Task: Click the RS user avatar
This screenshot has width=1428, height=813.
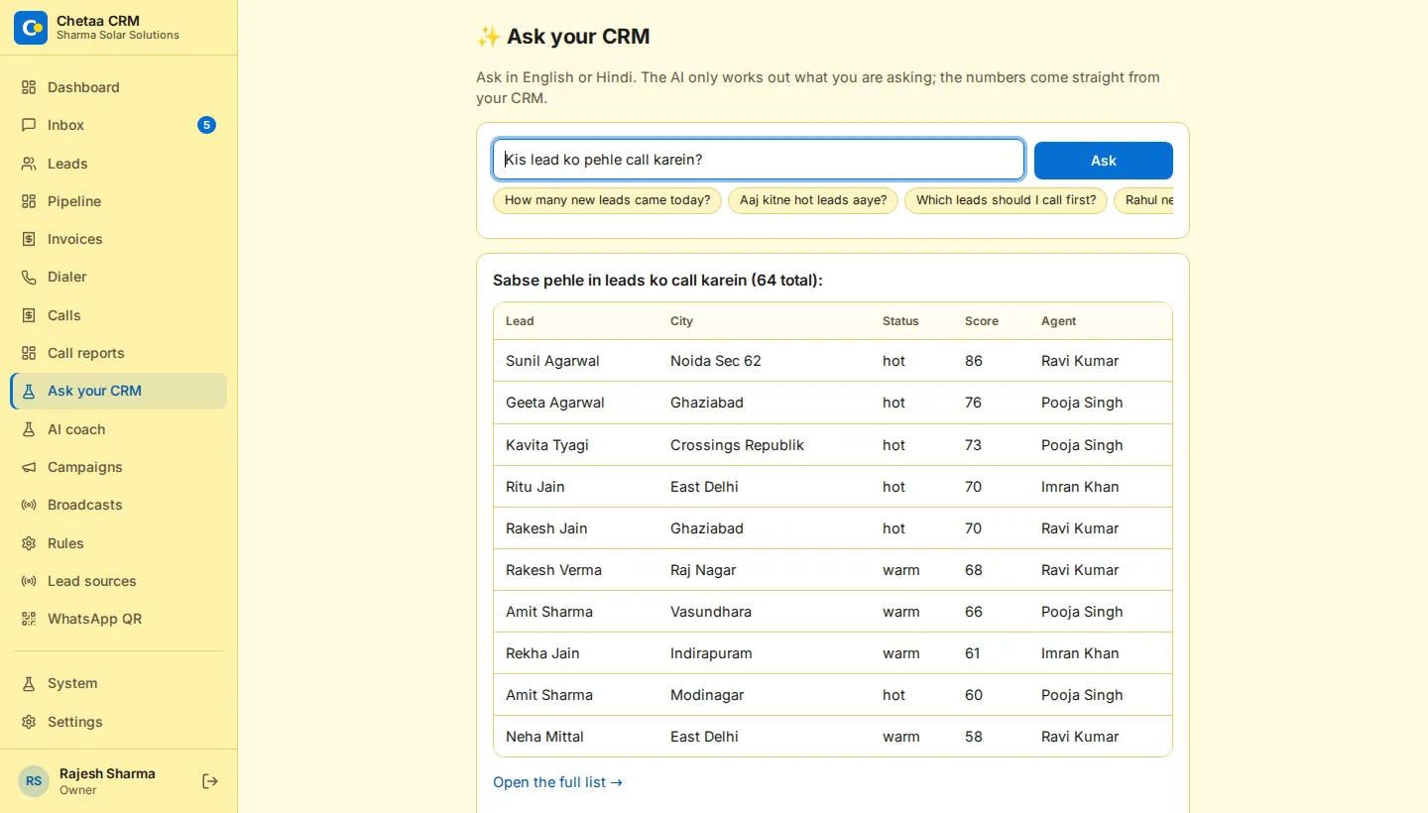Action: point(34,781)
